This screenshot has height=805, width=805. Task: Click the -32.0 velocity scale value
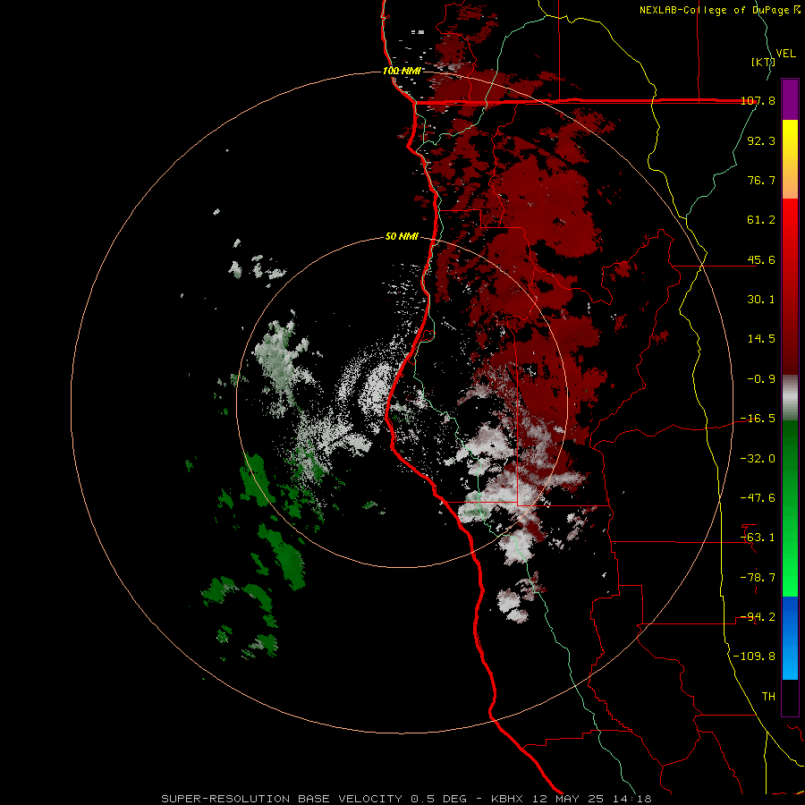pos(758,459)
